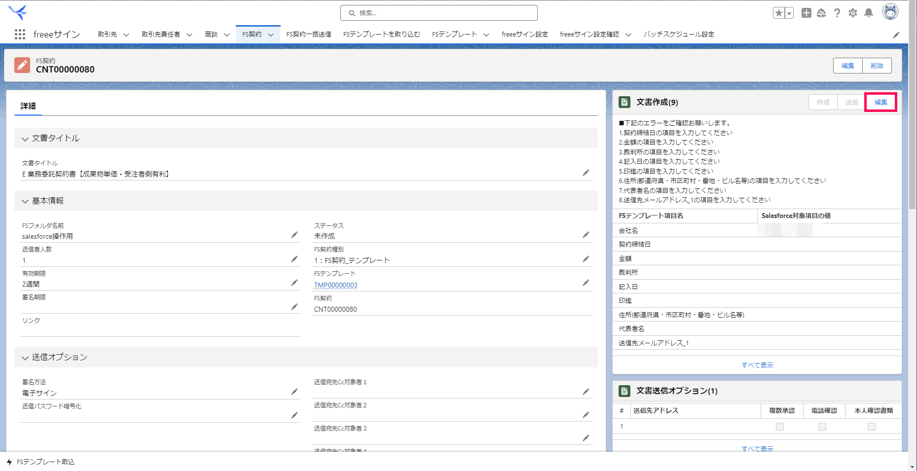
Task: Edit the 署名方法 field pencil icon
Action: click(294, 392)
